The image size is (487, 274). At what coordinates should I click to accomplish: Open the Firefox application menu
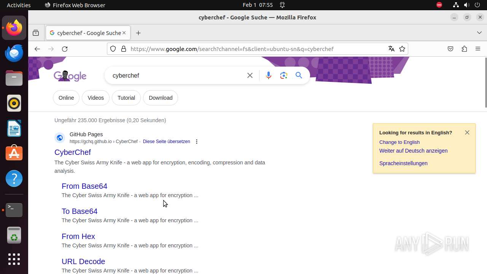pyautogui.click(x=478, y=49)
